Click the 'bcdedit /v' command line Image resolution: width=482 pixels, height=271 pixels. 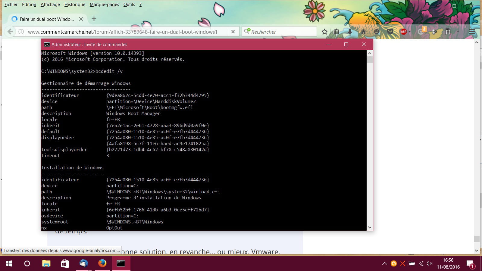tap(82, 71)
